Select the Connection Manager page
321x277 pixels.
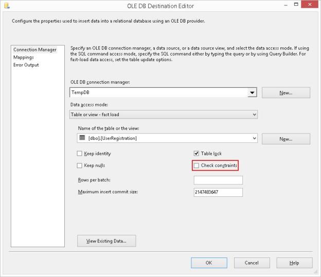(x=35, y=50)
